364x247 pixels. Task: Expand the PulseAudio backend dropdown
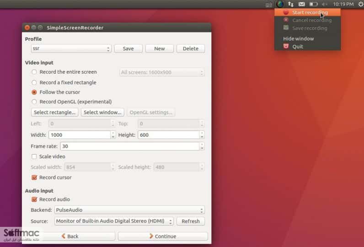[129, 210]
